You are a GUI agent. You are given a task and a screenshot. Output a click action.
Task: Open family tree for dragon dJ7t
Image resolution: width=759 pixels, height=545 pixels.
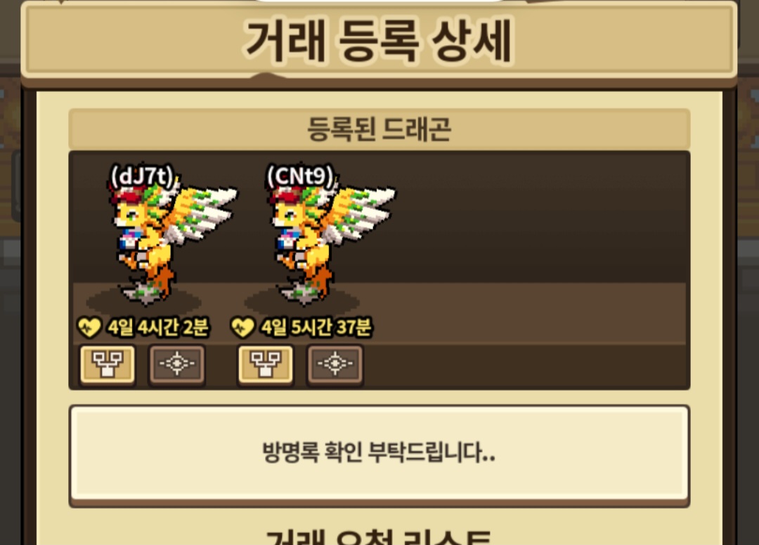click(x=107, y=365)
